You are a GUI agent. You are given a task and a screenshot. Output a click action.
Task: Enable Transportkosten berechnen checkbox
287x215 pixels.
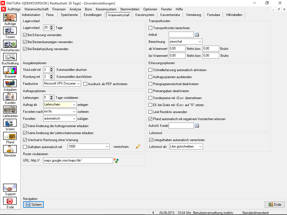pyautogui.click(x=151, y=28)
